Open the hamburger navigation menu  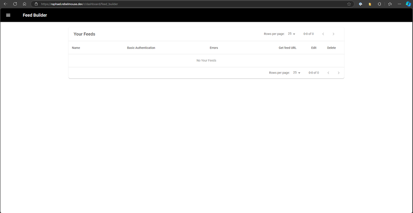pos(8,15)
